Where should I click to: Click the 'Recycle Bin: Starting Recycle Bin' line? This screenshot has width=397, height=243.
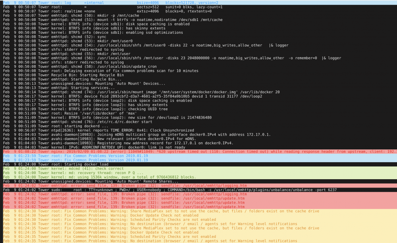click(x=63, y=75)
